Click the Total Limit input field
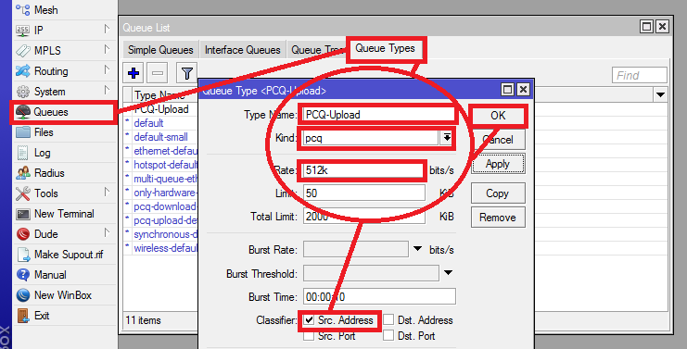The height and width of the screenshot is (349, 687). [364, 216]
